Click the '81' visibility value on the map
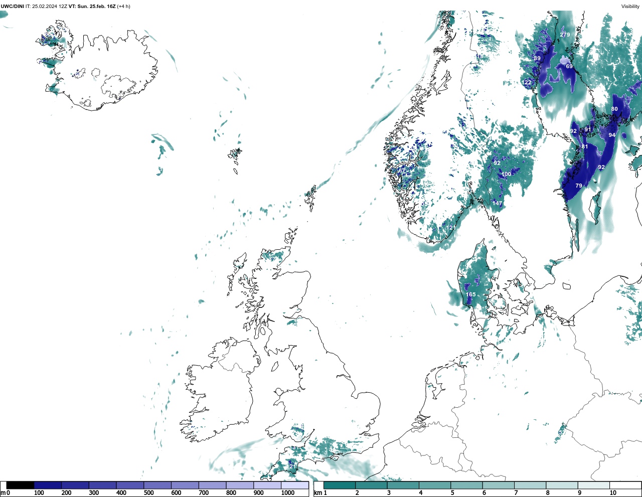 (x=585, y=147)
